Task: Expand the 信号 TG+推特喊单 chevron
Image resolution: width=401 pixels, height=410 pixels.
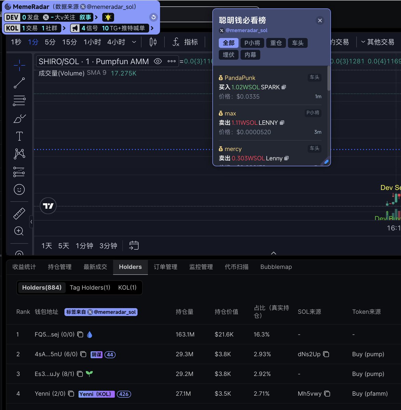Action: click(x=152, y=28)
